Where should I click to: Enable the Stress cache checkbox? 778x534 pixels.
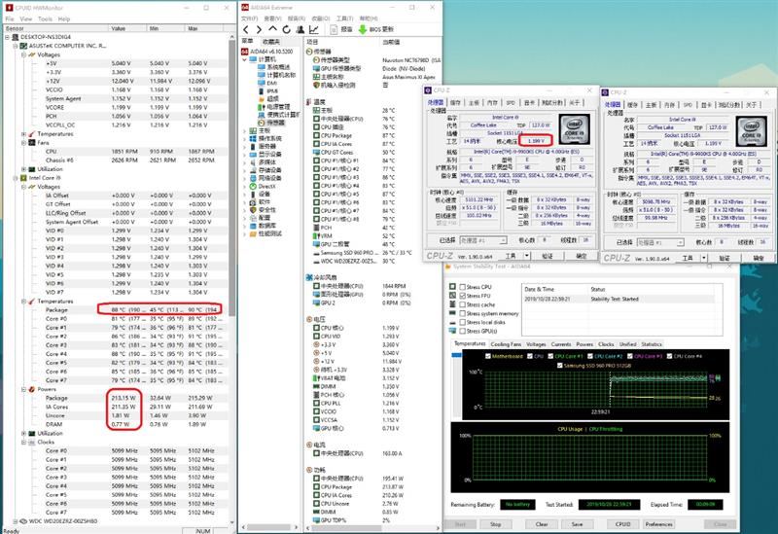(x=463, y=304)
